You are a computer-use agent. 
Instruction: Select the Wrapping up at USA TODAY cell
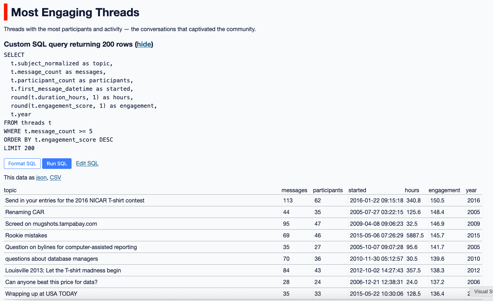[41, 294]
